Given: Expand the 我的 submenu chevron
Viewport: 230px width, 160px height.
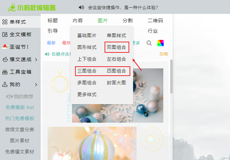Looking at the screenshot, I should 36,85.
